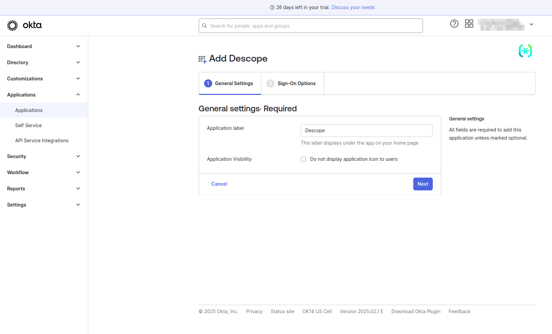This screenshot has height=334, width=552.
Task: Open the Discuss your needs link
Action: pyautogui.click(x=353, y=7)
